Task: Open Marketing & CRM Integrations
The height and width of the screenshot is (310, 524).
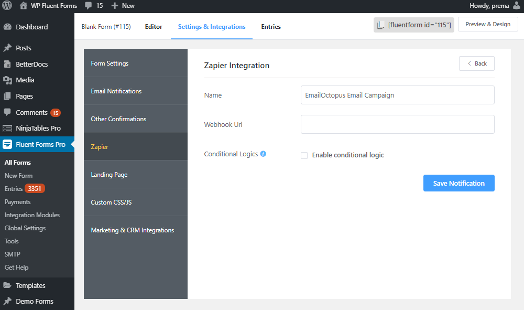Action: pyautogui.click(x=136, y=230)
